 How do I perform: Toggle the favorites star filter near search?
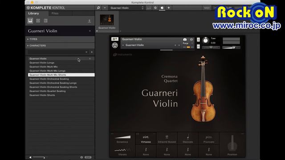coord(92,52)
